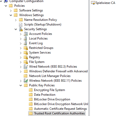The height and width of the screenshot is (116, 117).
Task: Click the Wired Network policies icon
Action: tap(26, 67)
